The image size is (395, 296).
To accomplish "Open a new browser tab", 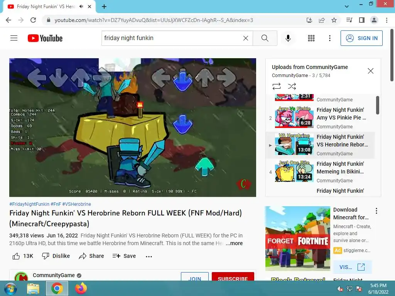I will [104, 7].
